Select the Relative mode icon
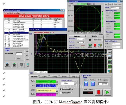Image resolution: width=126 pixels, height=105 pixels. (93, 84)
